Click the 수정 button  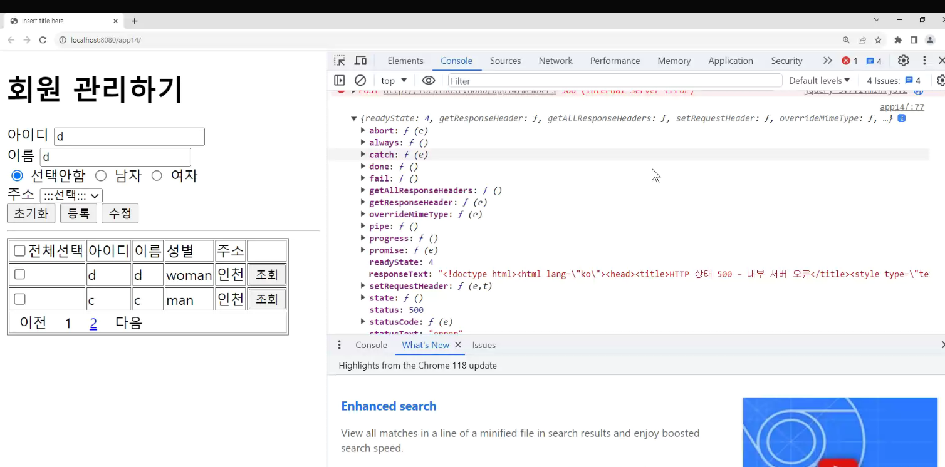120,213
